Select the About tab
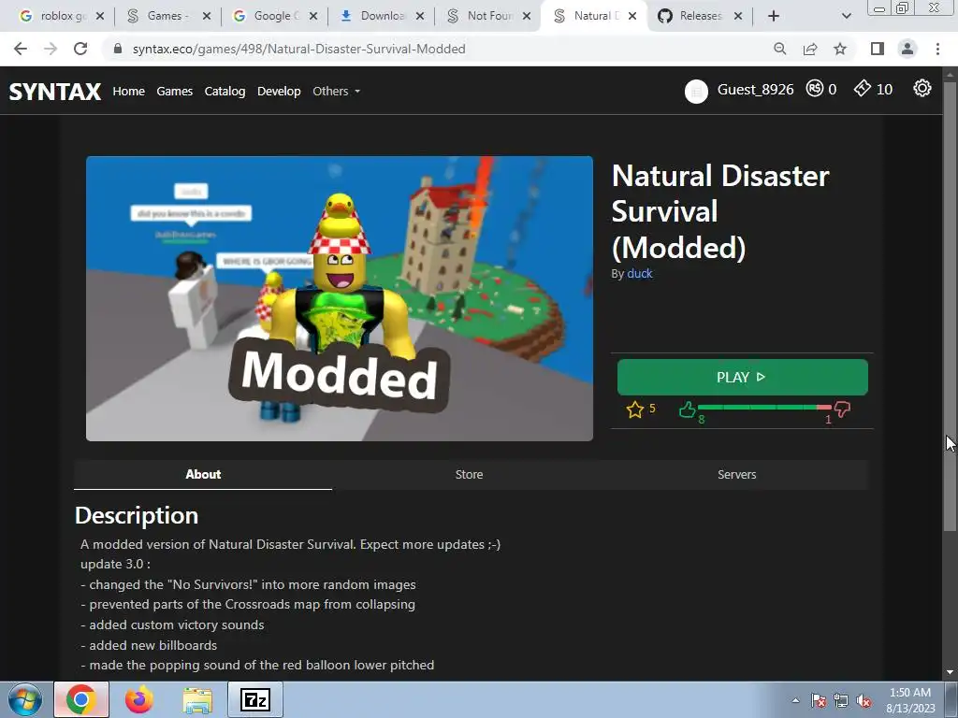The image size is (958, 718). (203, 474)
